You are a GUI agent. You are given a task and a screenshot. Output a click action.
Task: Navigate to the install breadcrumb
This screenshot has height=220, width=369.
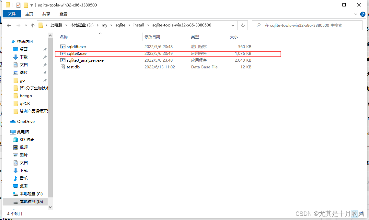click(139, 25)
